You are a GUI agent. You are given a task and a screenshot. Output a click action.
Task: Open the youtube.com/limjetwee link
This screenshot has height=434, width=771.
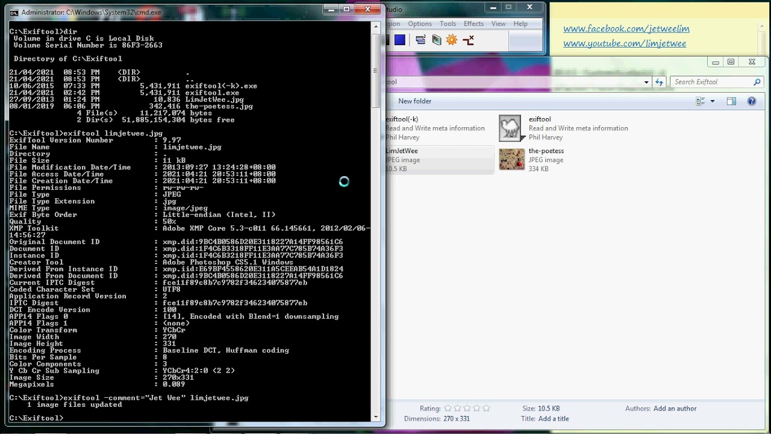pyautogui.click(x=624, y=43)
